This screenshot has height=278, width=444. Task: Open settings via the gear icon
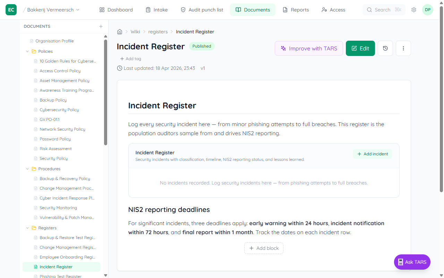(413, 10)
